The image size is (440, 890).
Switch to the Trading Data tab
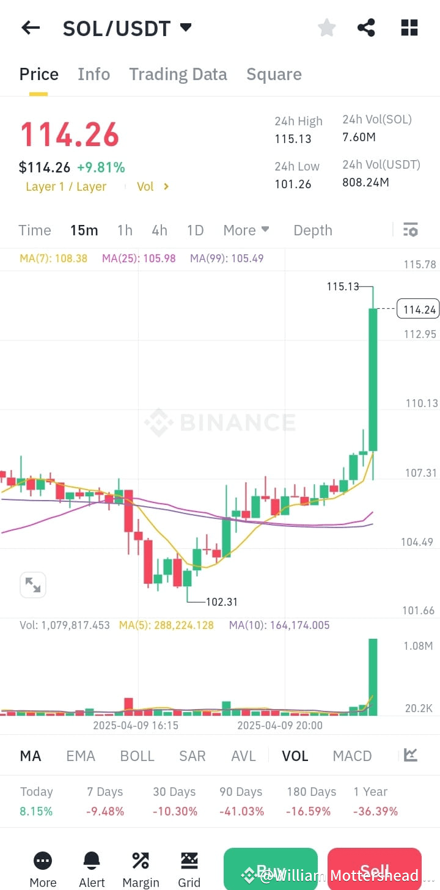coord(178,74)
